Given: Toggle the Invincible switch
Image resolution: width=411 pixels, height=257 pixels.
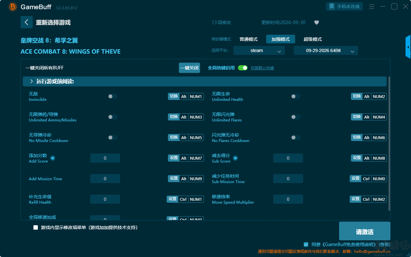Looking at the screenshot, I should [112, 96].
